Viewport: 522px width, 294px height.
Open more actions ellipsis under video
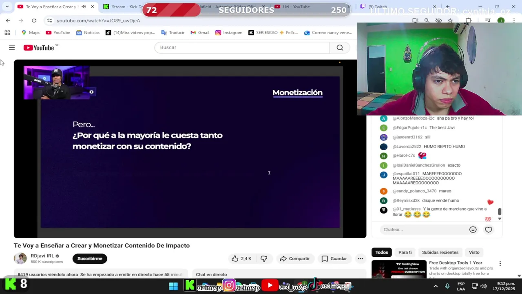(361, 258)
